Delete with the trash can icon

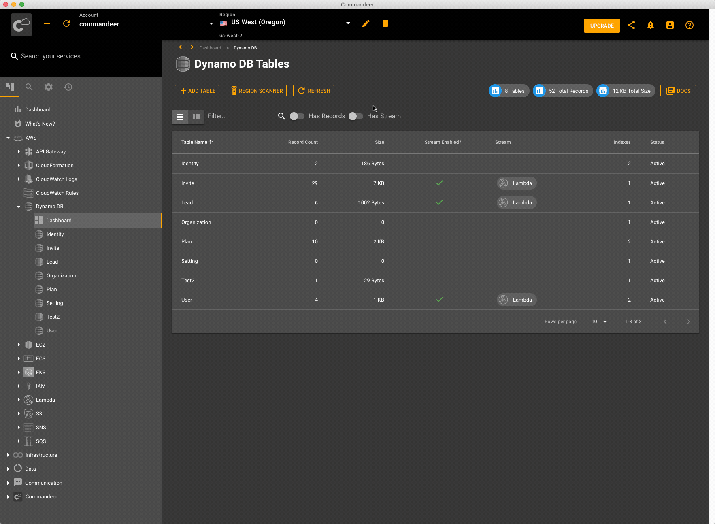385,23
